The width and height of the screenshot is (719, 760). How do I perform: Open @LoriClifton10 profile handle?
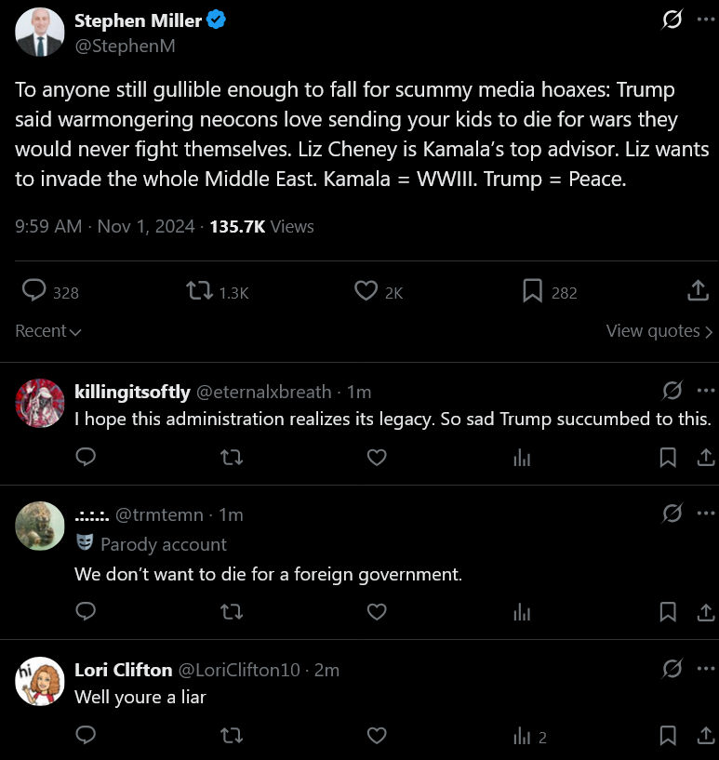point(239,670)
